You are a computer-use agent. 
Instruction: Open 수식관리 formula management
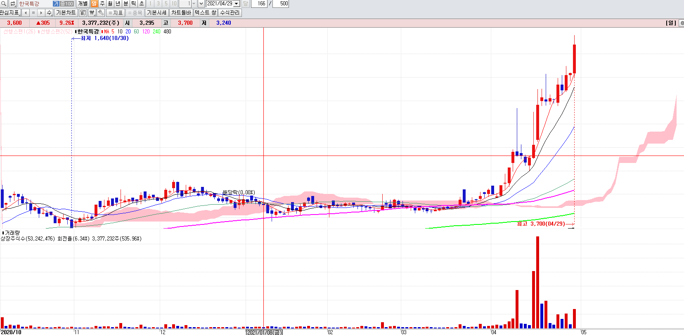click(230, 13)
